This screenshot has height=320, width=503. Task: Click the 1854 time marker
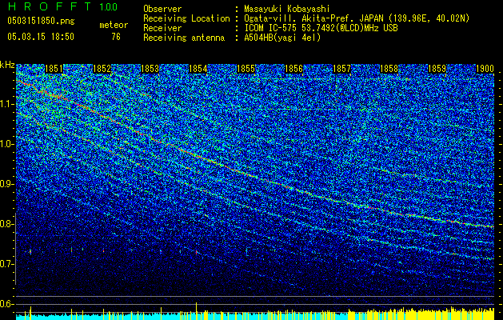point(198,69)
